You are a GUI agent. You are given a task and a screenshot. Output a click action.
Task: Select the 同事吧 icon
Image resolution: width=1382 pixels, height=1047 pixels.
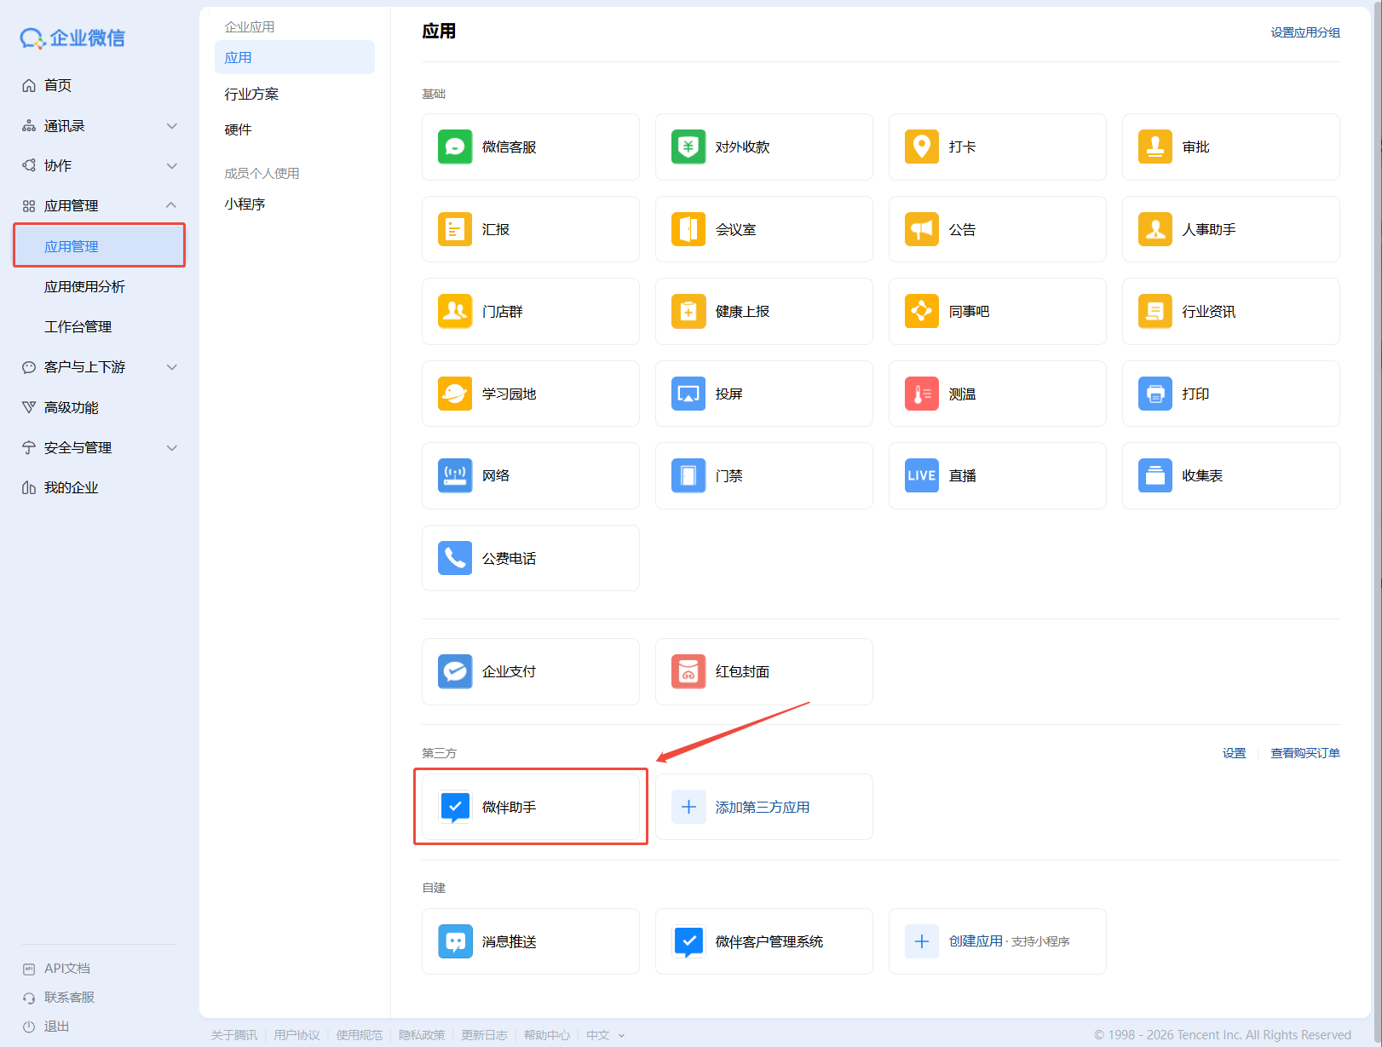coord(922,311)
